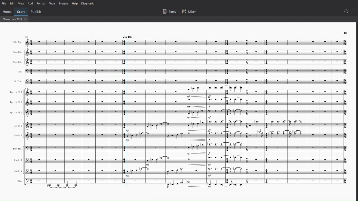The width and height of the screenshot is (358, 201).
Task: Select the Bluecoats 2019 document tab
Action: [13, 19]
